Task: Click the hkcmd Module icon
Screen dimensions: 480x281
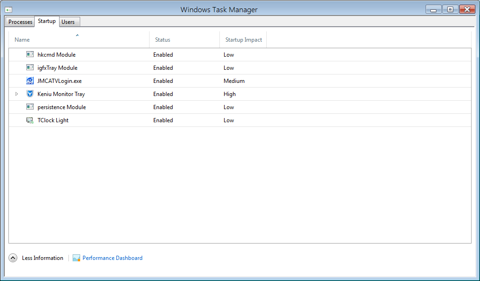Action: click(30, 54)
